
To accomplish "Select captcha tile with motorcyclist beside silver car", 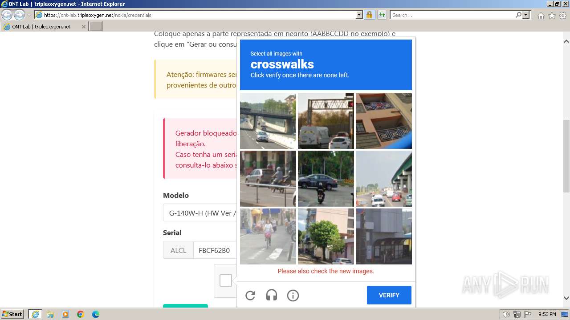I will click(x=268, y=179).
